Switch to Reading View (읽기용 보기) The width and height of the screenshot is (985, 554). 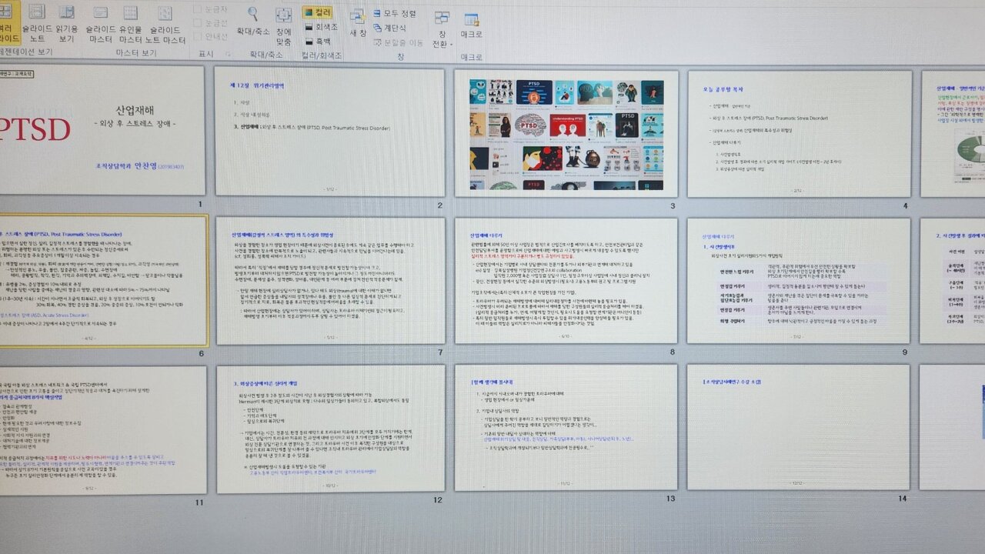pos(67,23)
